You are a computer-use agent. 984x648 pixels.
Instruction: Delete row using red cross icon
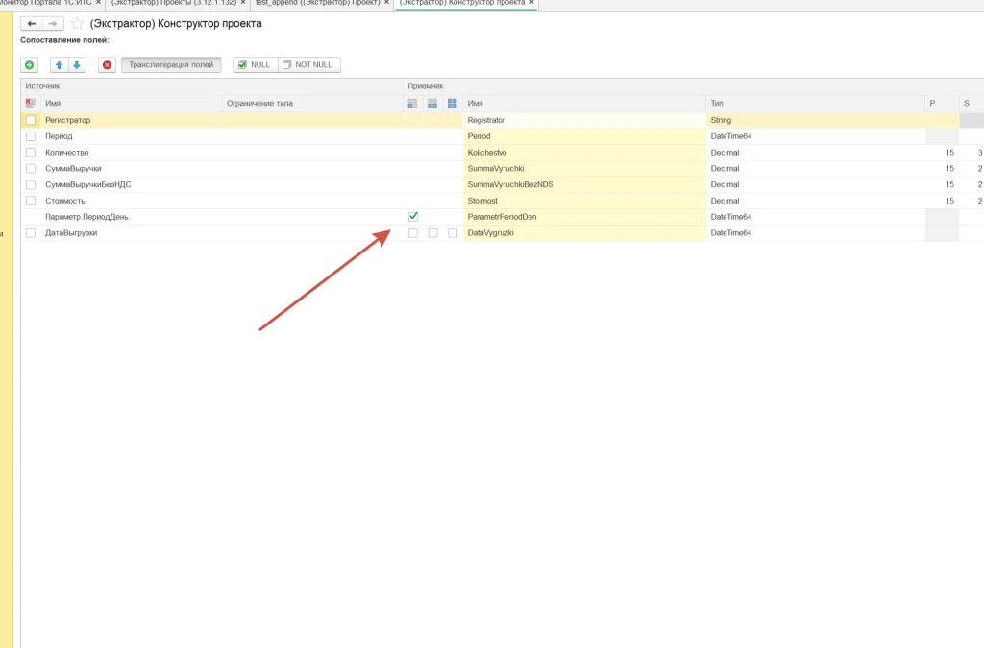coord(107,65)
